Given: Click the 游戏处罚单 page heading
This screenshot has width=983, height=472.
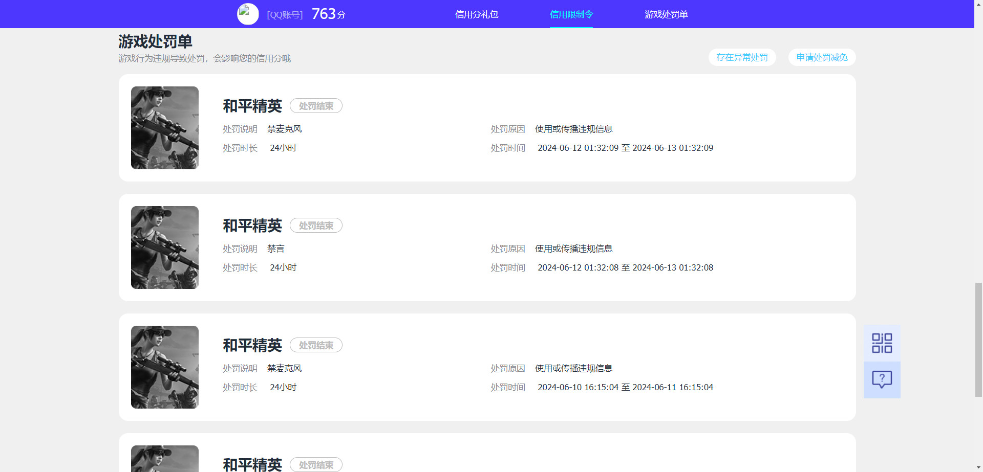Looking at the screenshot, I should [x=155, y=41].
